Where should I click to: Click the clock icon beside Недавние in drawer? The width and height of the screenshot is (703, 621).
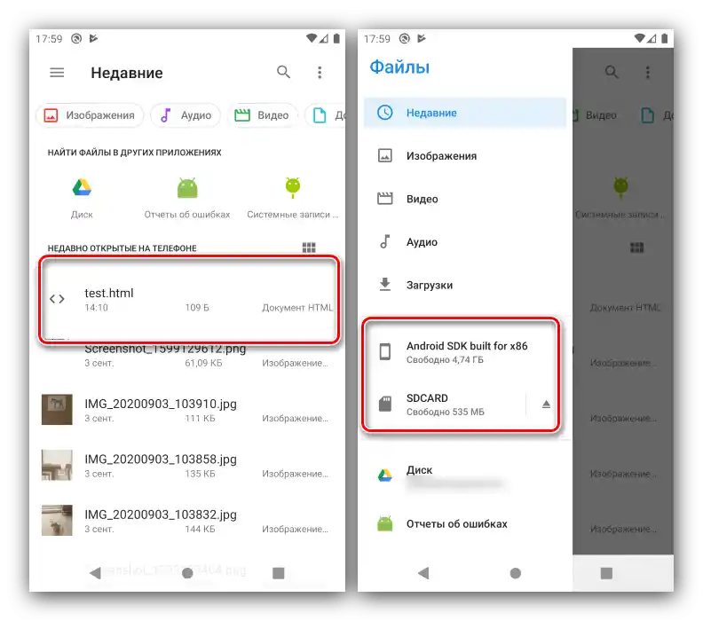385,113
